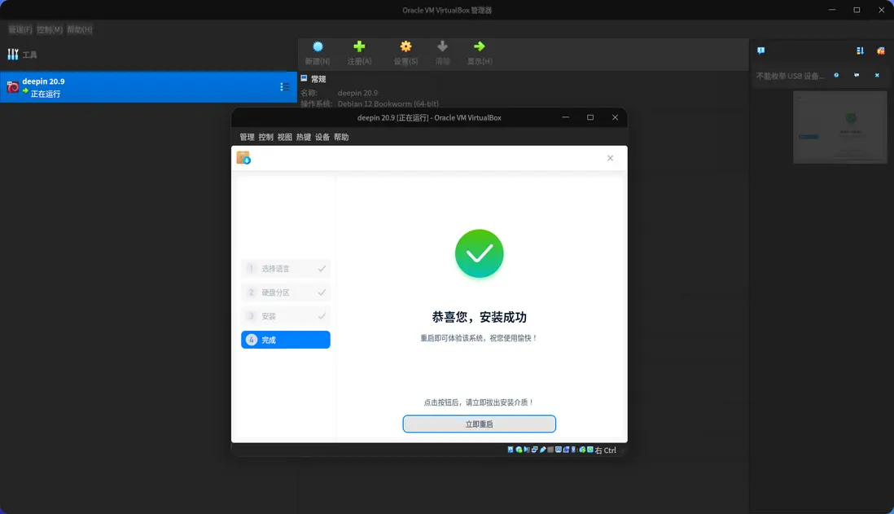
Task: Select the 完成 (Done) step in installer sidebar
Action: (285, 340)
